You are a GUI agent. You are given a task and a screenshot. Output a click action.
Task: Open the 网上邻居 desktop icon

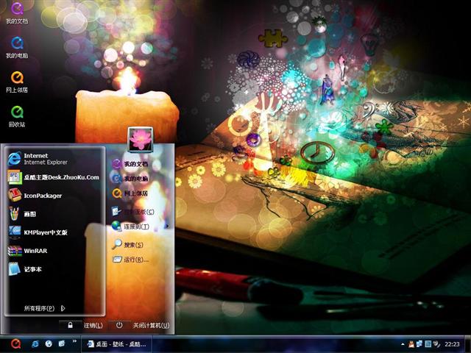pyautogui.click(x=17, y=82)
